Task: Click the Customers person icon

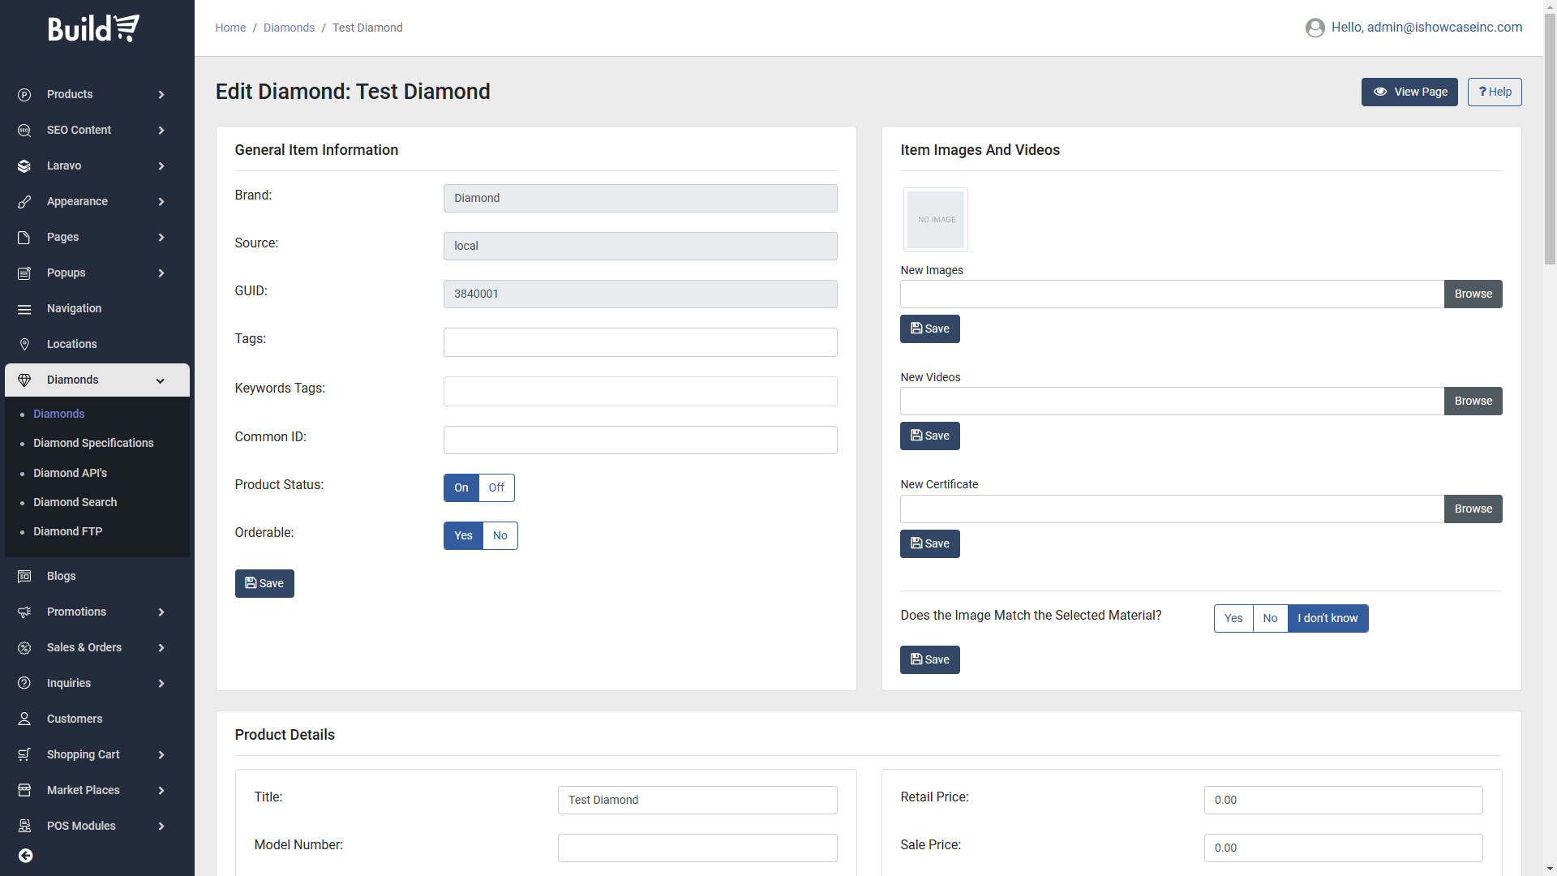Action: 24,719
